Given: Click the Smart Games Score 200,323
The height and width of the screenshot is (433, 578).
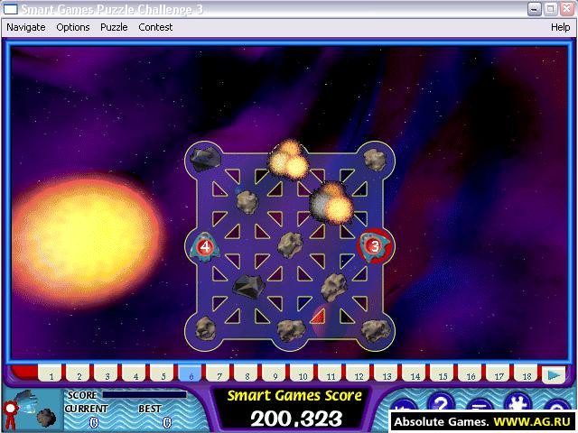Looking at the screenshot, I should [296, 419].
